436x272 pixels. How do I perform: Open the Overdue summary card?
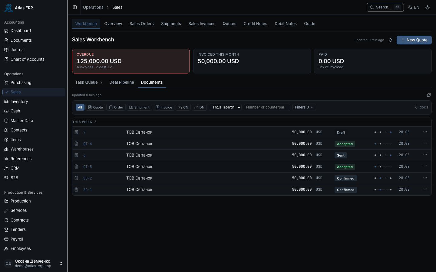point(131,61)
